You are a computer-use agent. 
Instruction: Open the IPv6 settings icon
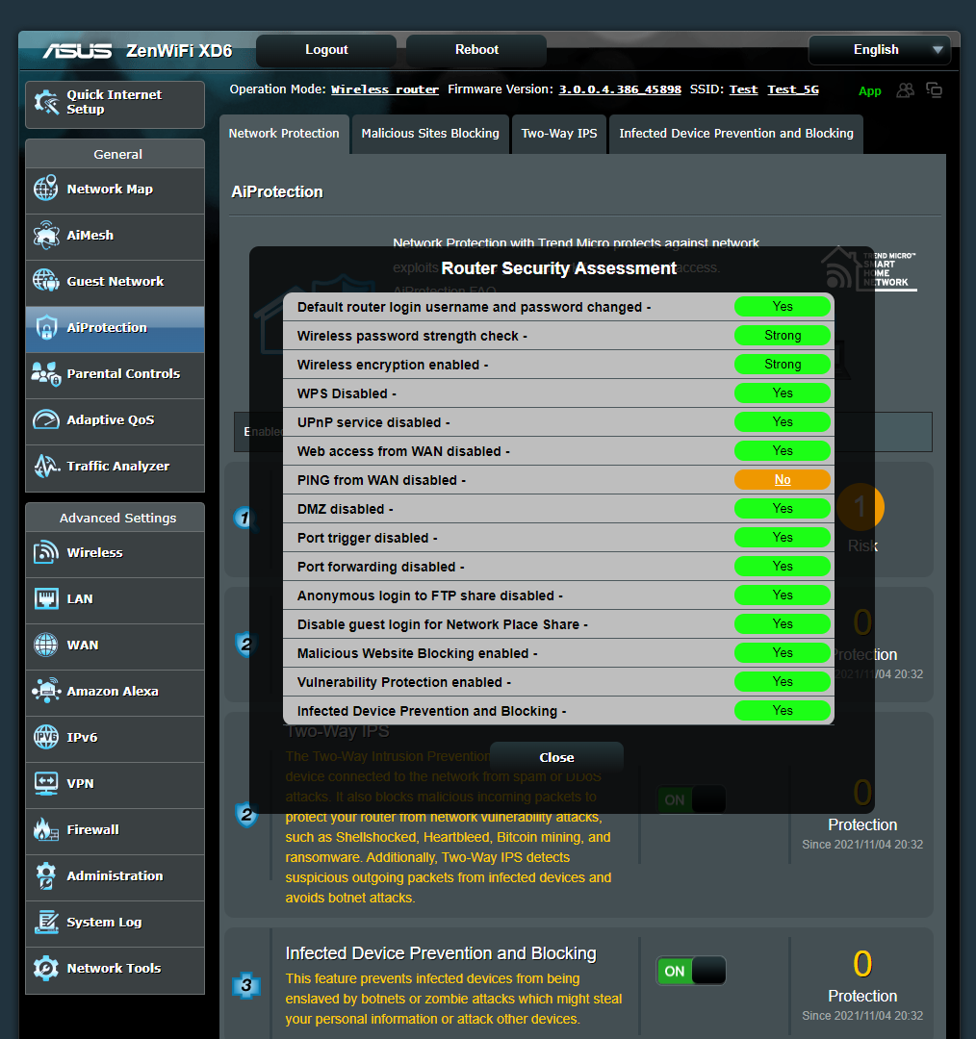coord(46,737)
